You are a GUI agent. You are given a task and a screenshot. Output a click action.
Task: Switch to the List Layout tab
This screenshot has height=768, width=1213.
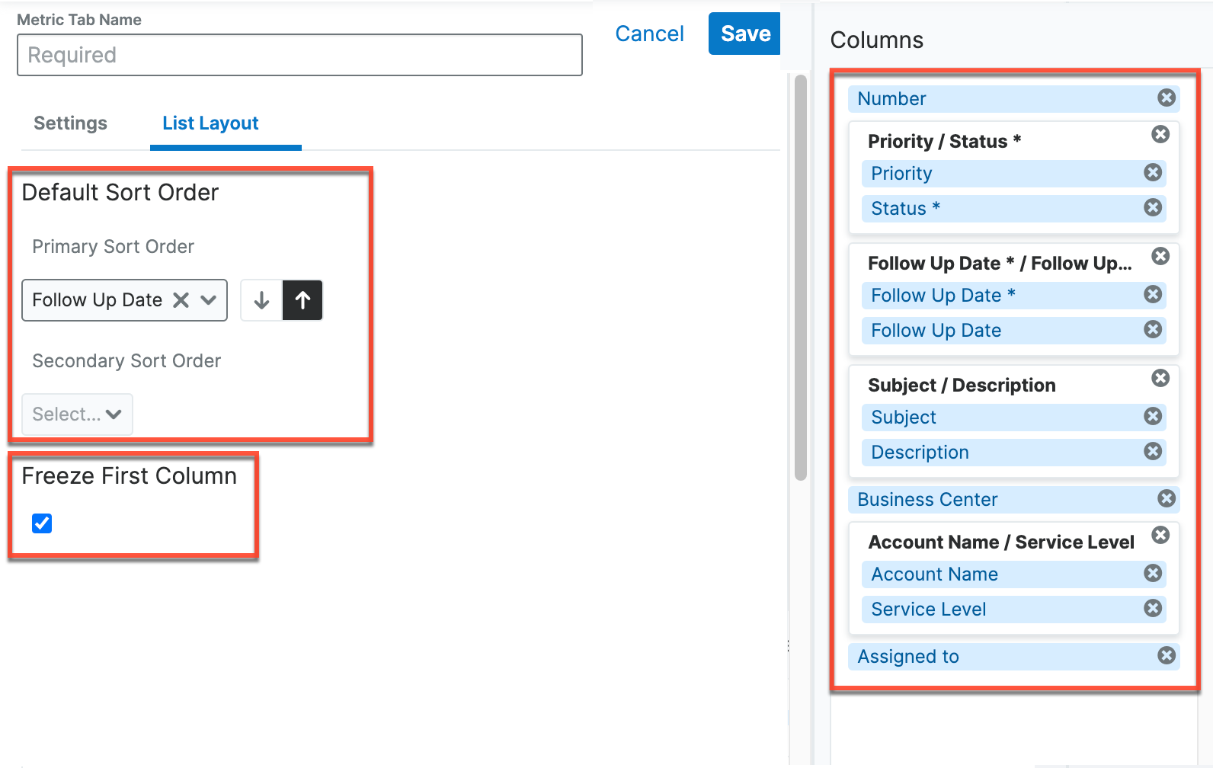[x=210, y=123]
